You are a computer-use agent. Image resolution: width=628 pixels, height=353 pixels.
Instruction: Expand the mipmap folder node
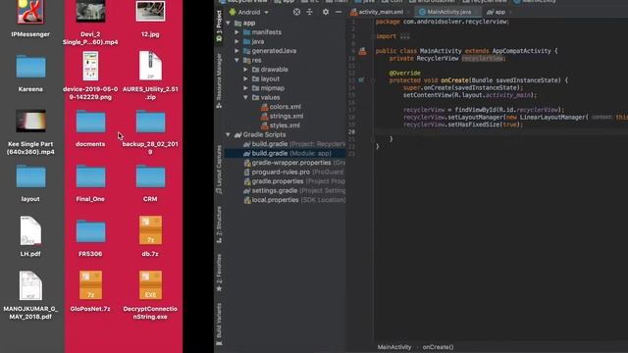(245, 88)
